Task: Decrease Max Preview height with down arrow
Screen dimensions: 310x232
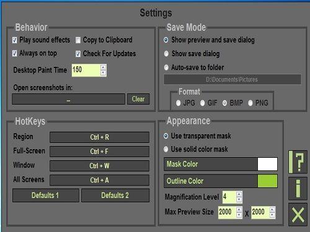Action: coord(272,215)
